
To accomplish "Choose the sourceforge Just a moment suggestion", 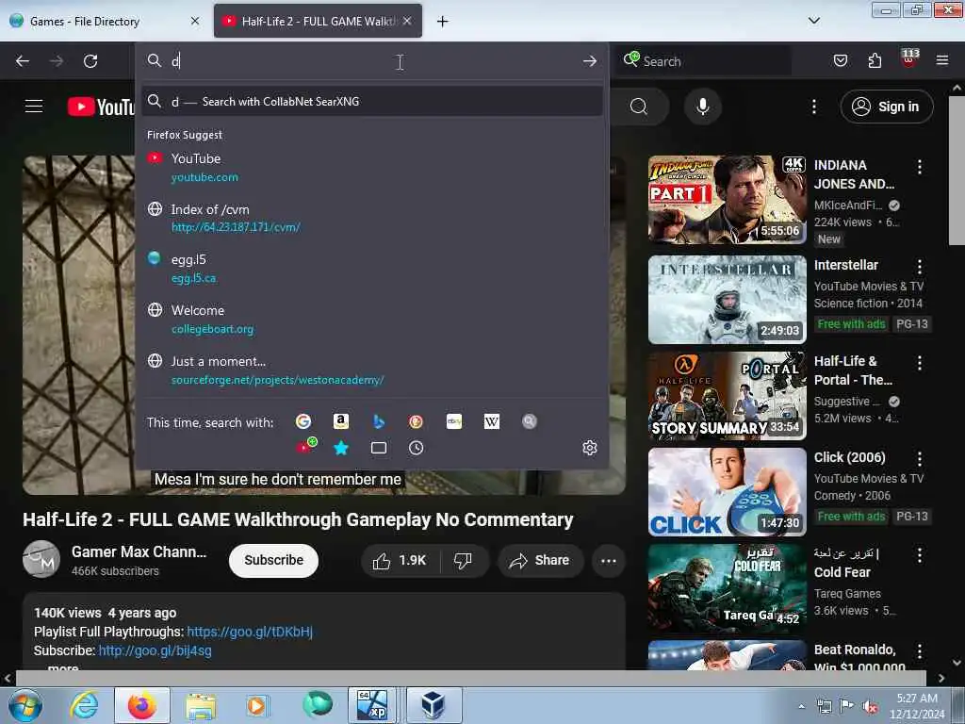I will (372, 370).
